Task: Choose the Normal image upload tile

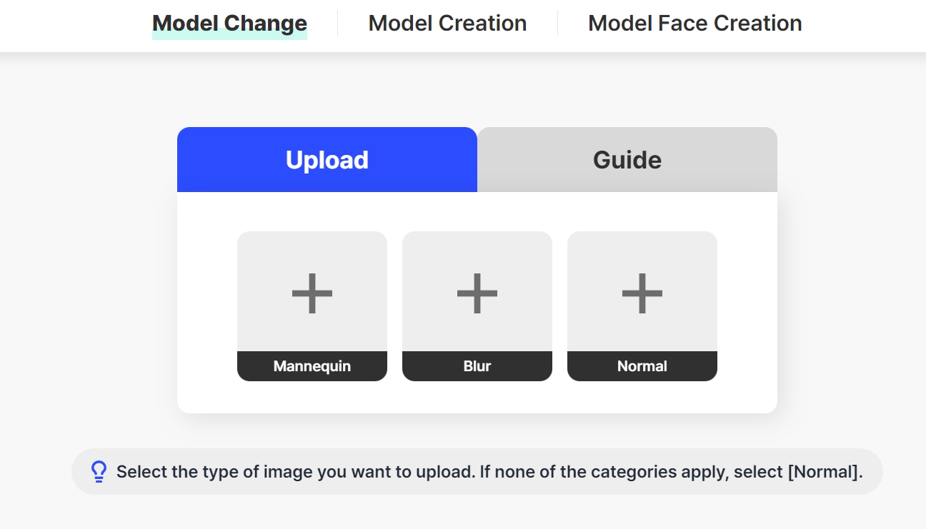Action: coord(642,306)
